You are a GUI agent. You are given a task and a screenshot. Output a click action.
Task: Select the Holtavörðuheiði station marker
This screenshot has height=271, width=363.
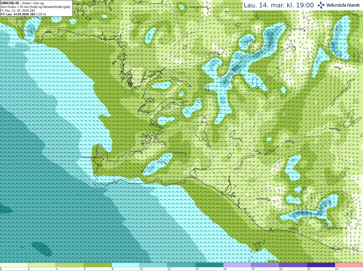tap(208, 9)
